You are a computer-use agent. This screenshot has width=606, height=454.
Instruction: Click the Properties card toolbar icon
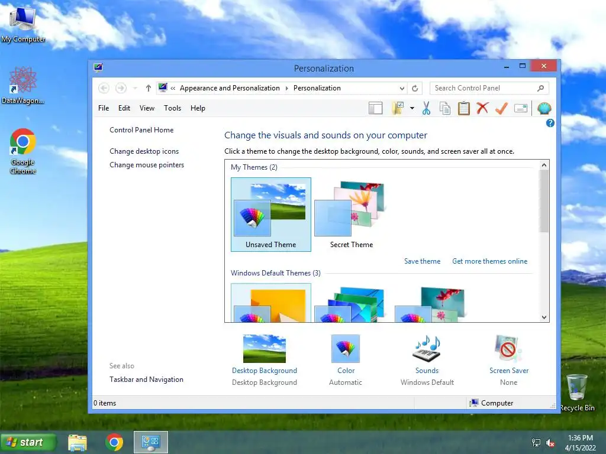click(521, 109)
